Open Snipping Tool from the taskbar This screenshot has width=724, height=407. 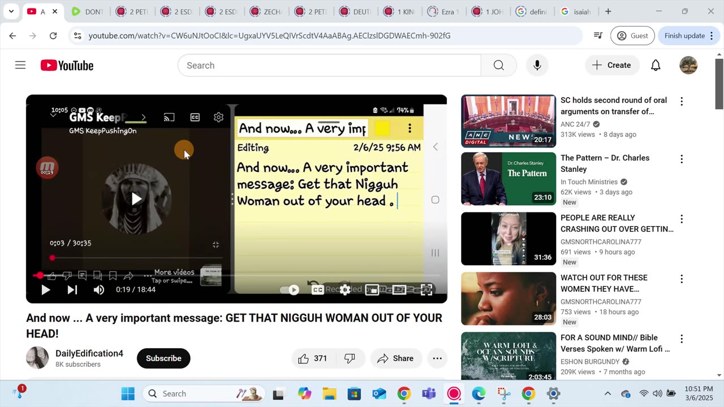pos(503,393)
